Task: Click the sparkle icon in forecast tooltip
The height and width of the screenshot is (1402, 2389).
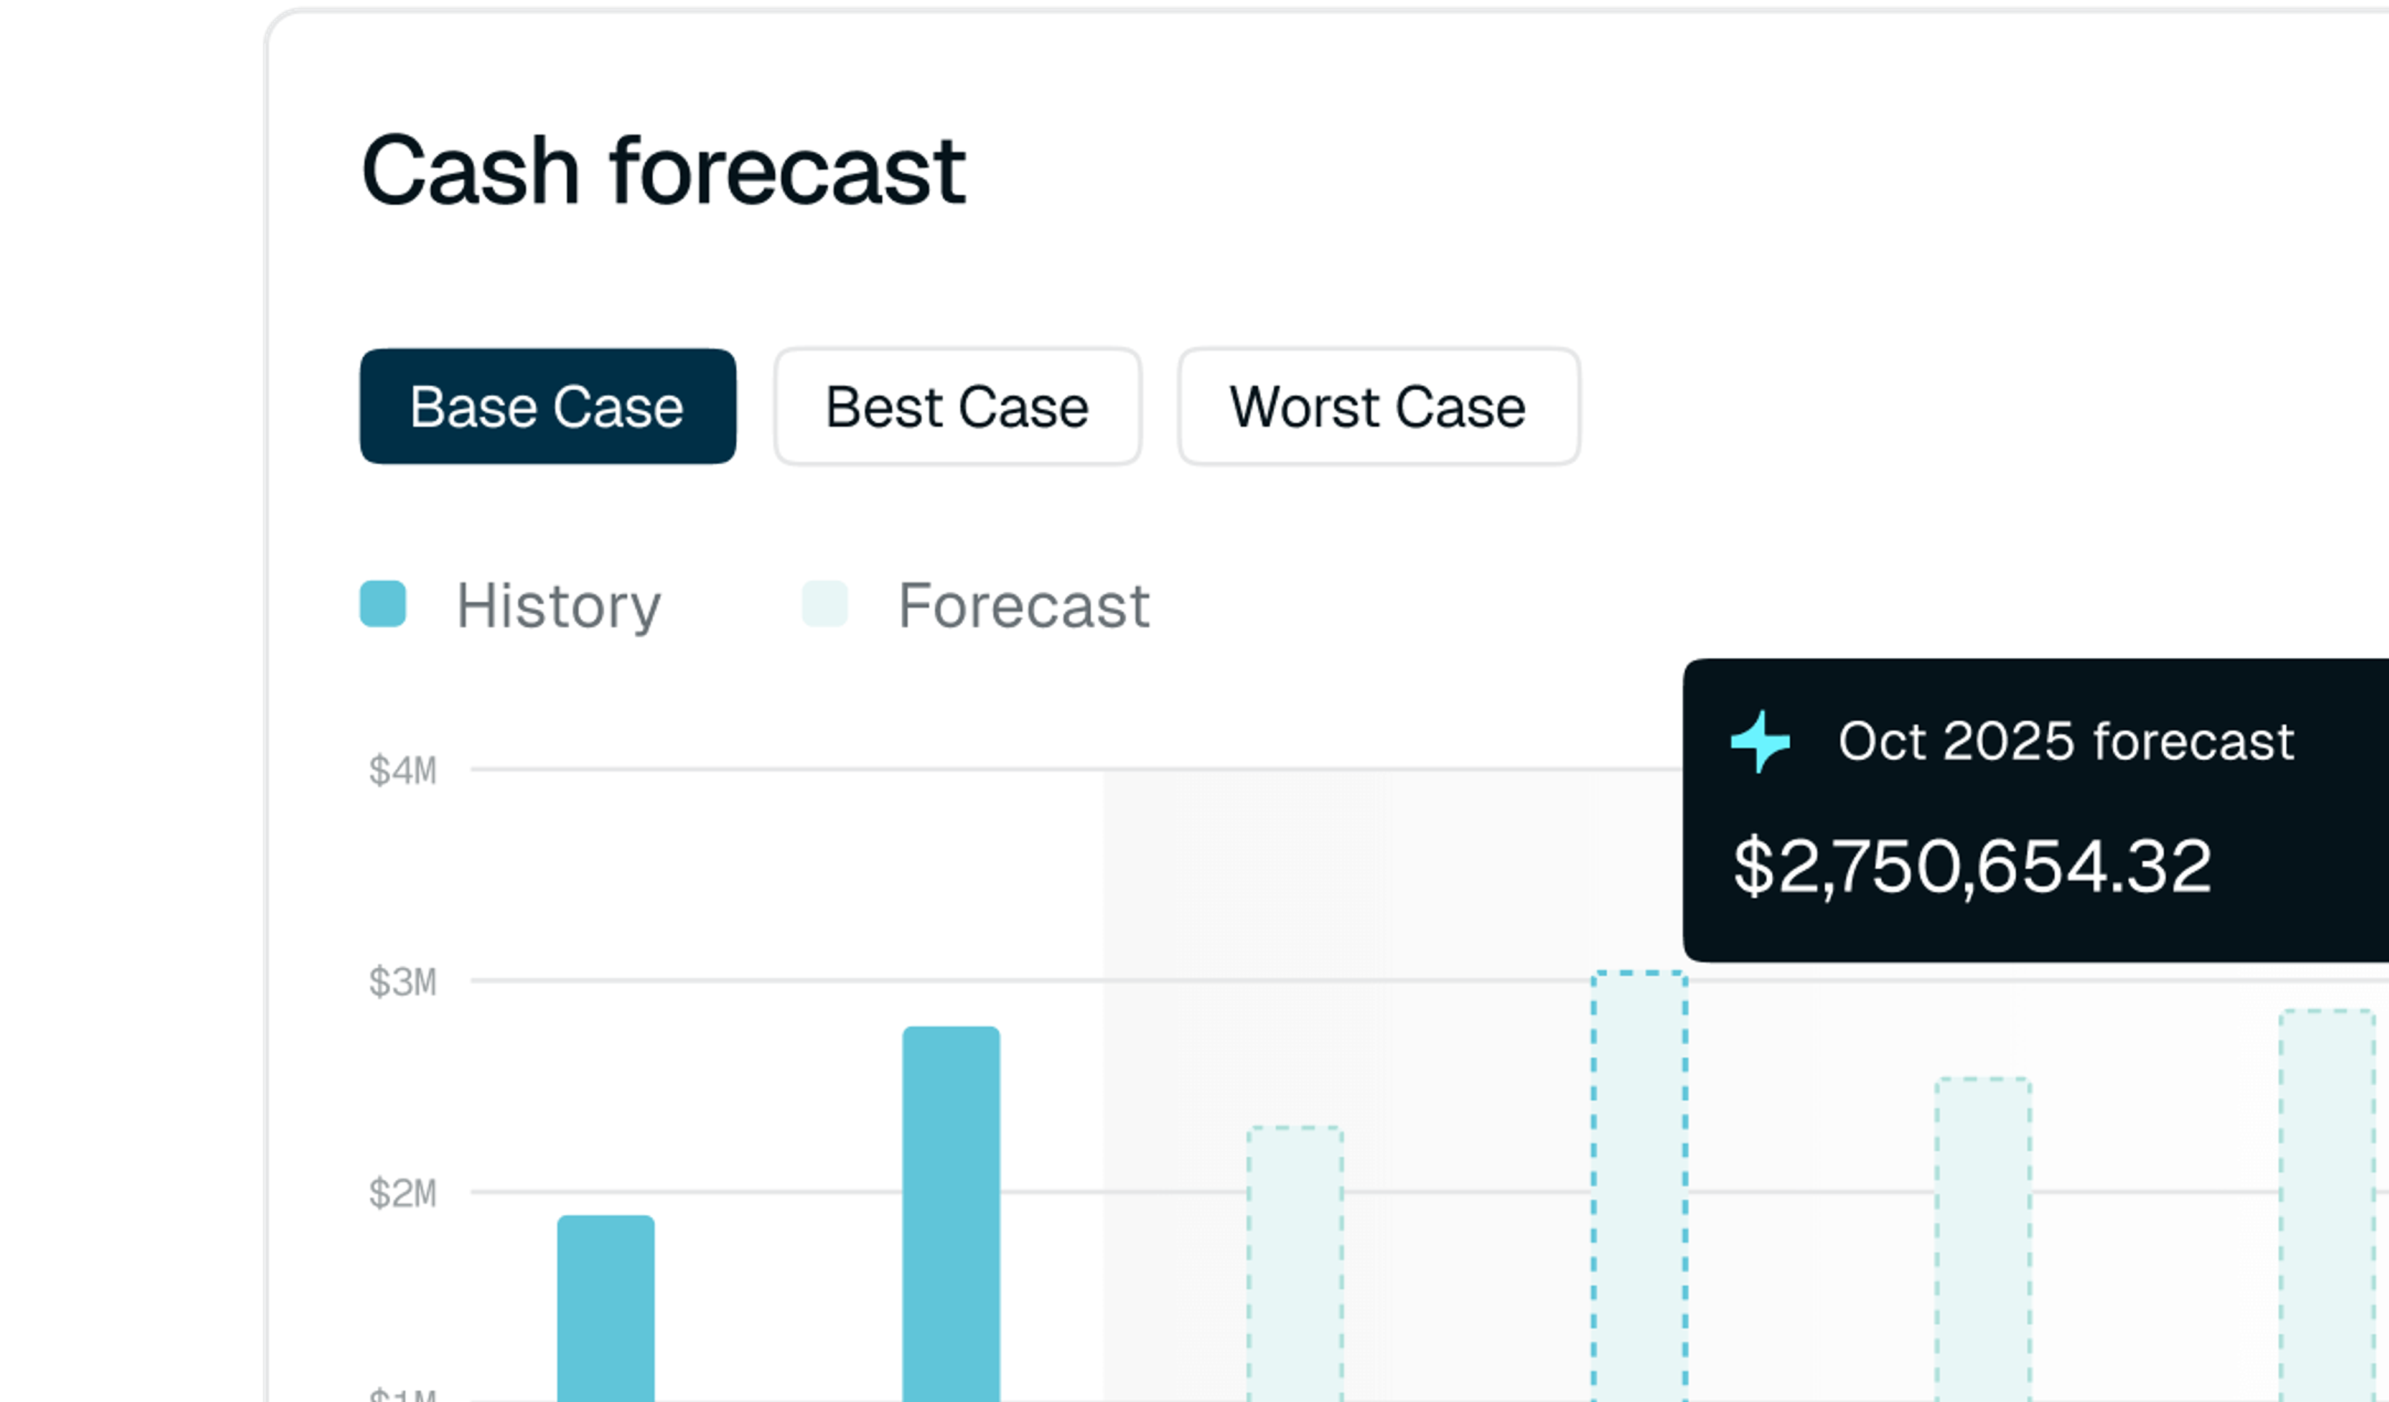Action: click(x=1760, y=741)
